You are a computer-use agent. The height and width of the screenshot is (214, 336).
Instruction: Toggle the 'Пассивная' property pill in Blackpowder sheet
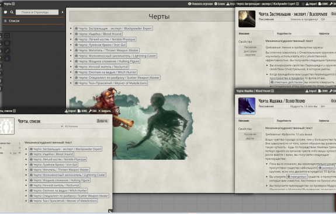[x=250, y=47]
